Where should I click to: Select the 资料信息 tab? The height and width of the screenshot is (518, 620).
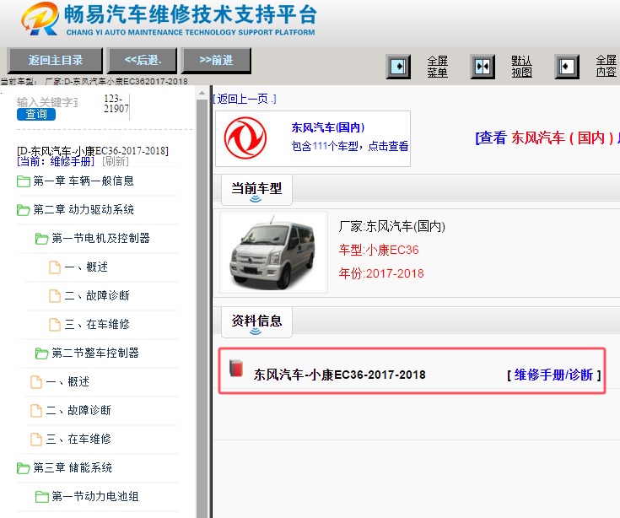(256, 322)
